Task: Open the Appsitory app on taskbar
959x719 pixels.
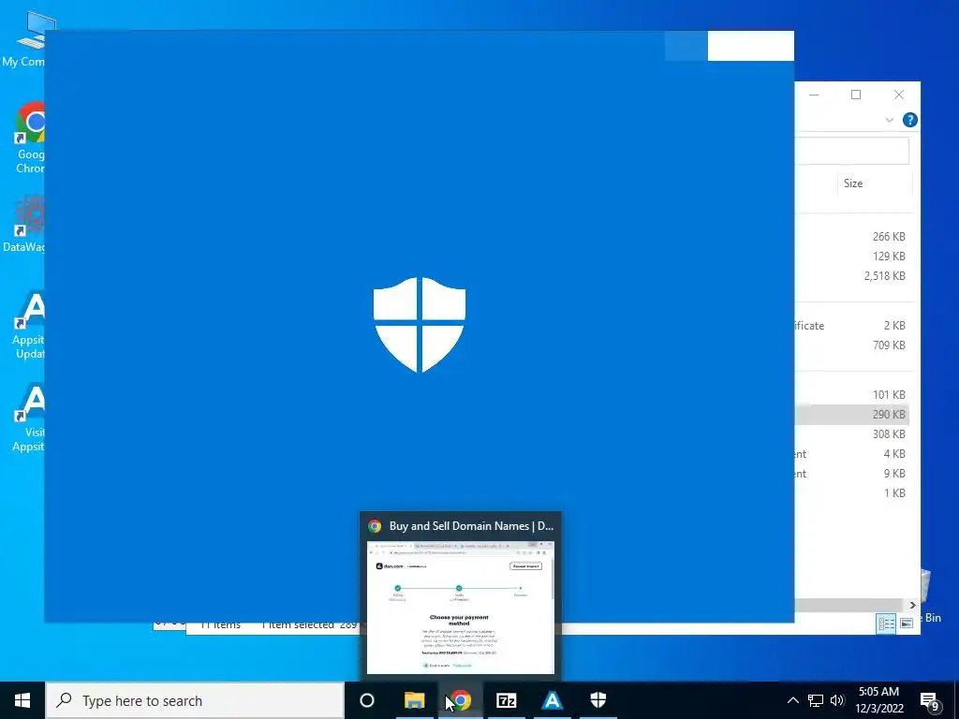Action: pyautogui.click(x=553, y=700)
